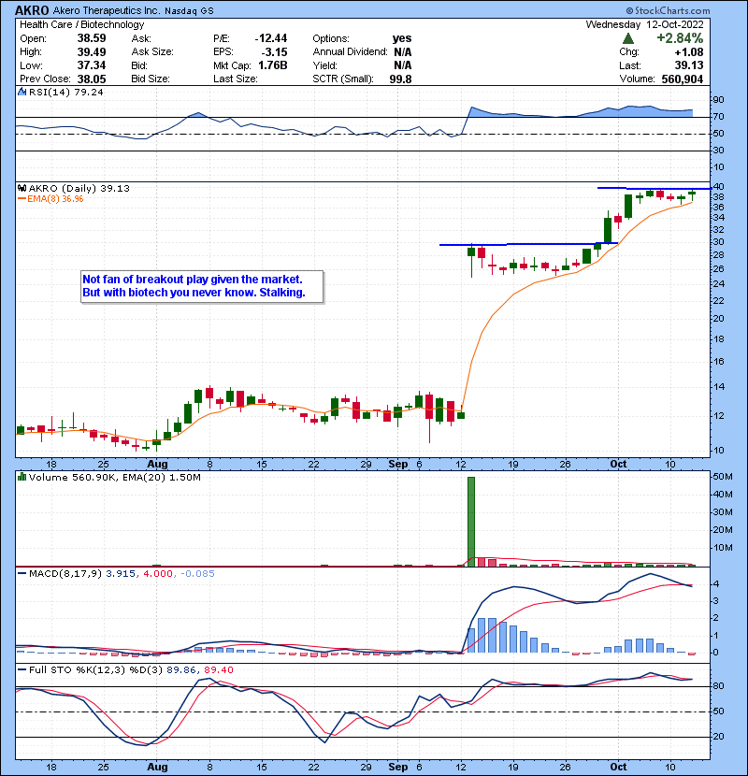Screen dimensions: 748x776
Task: Click the Sep label on the bottom stochastic axis
Action: pos(398,767)
